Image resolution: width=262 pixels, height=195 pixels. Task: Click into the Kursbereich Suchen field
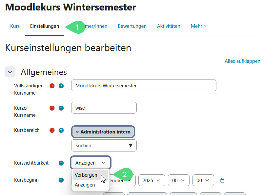click(x=104, y=146)
